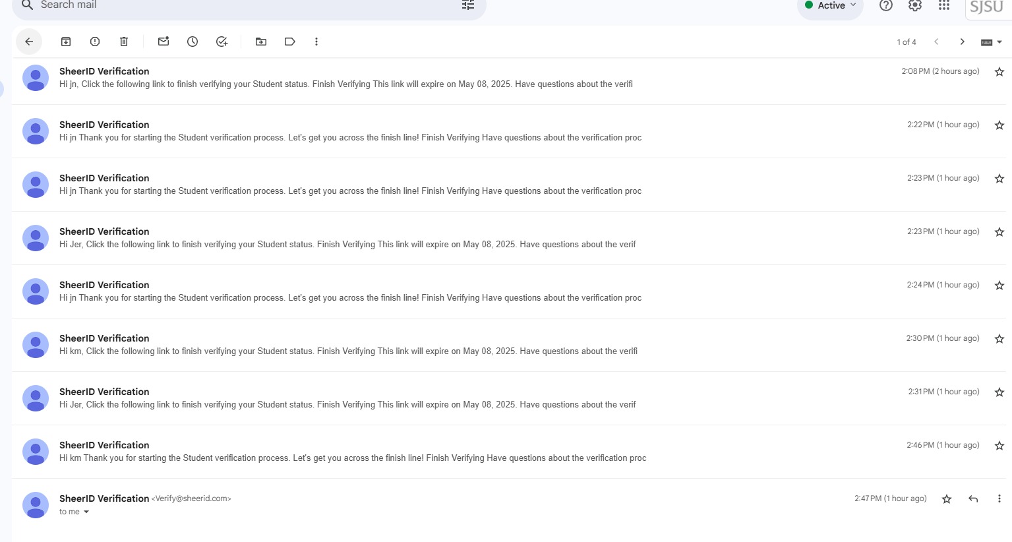Click sender avatar of 2:08 PM message
The height and width of the screenshot is (542, 1012).
36,78
